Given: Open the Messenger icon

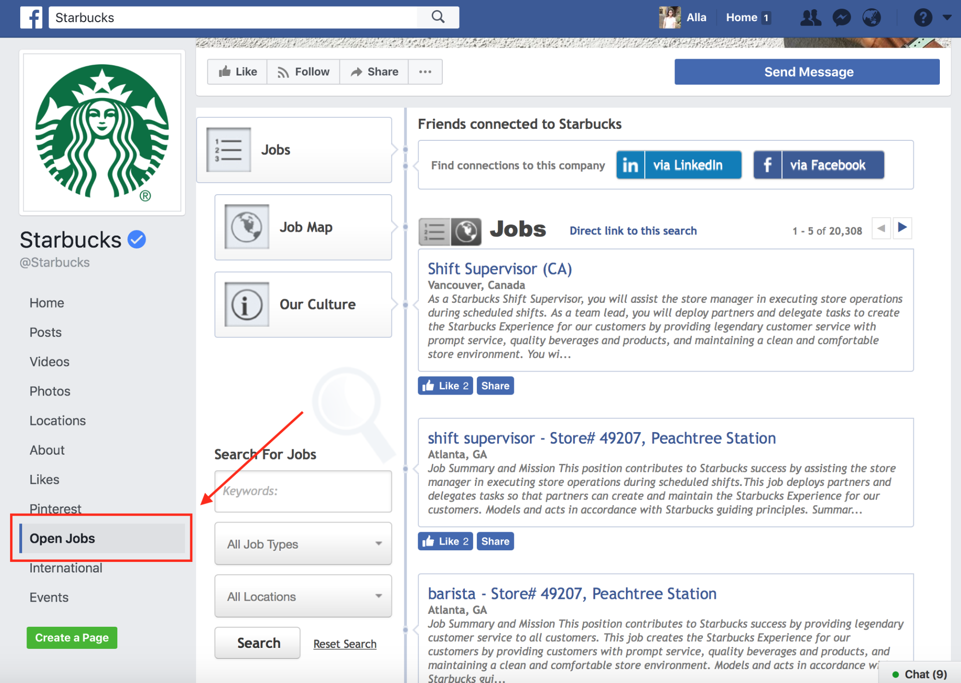Looking at the screenshot, I should [842, 18].
